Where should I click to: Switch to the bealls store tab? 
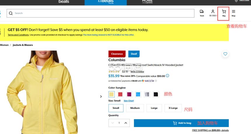64,2
